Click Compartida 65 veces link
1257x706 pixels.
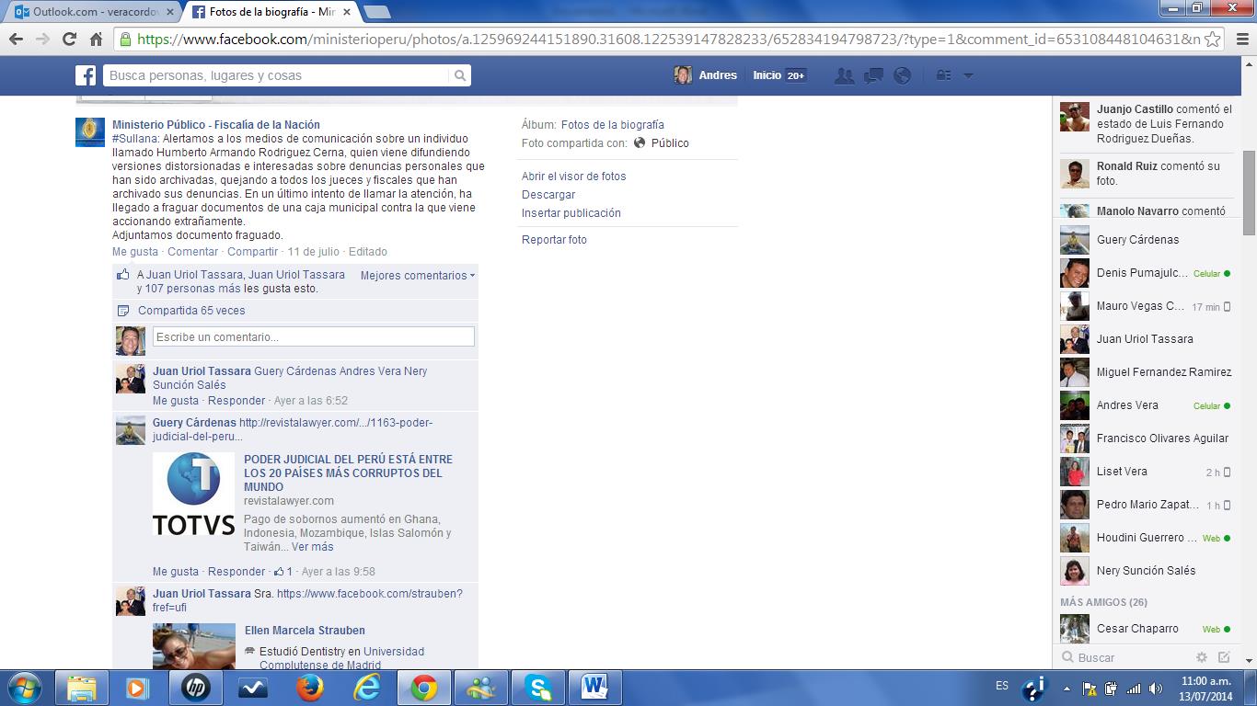[x=191, y=311]
